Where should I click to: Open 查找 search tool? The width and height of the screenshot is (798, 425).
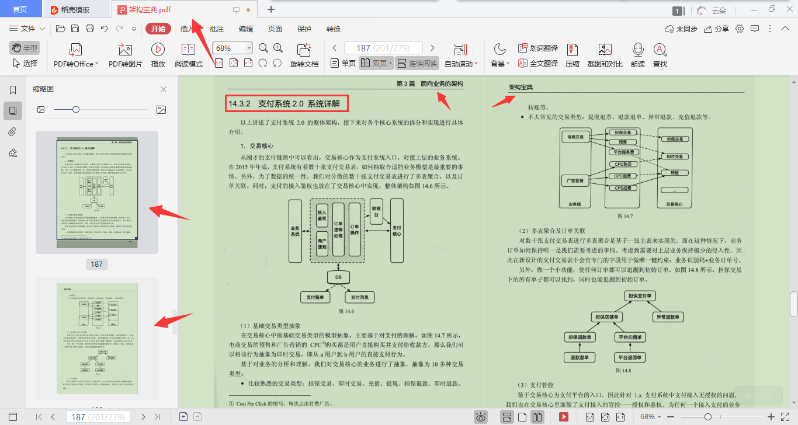tap(660, 56)
